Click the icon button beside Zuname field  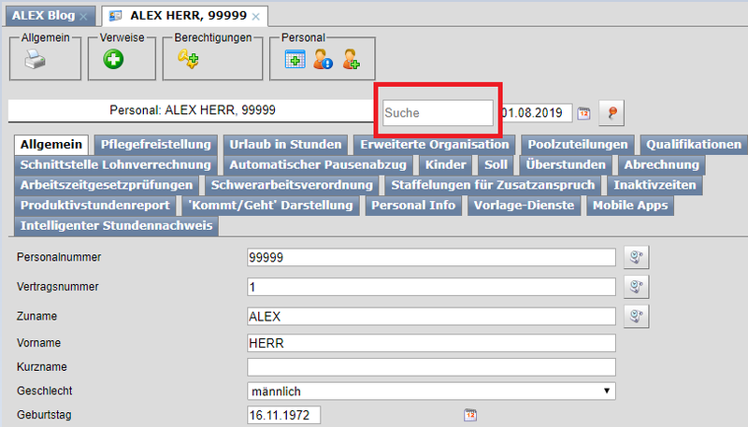click(x=636, y=316)
